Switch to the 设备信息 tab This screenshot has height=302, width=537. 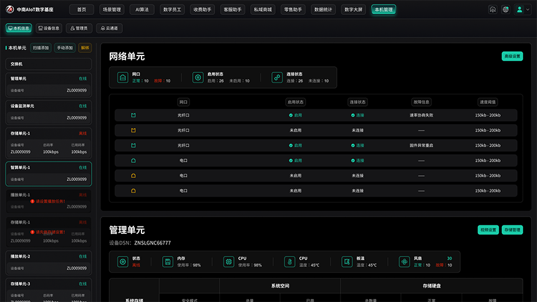point(49,28)
